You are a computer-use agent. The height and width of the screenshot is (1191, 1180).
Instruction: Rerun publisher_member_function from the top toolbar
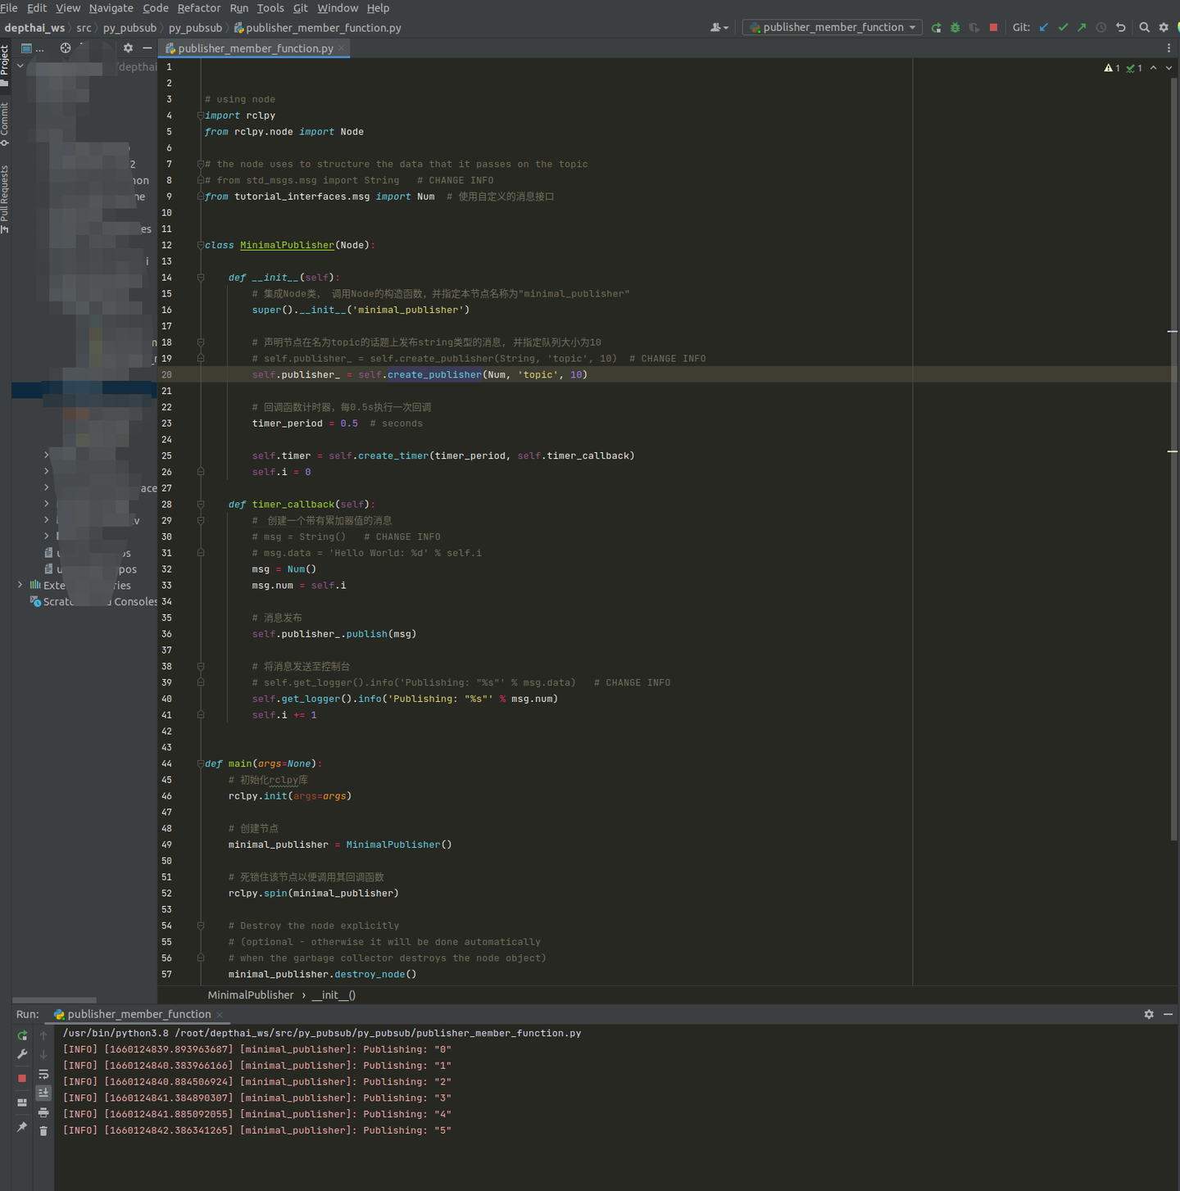[936, 28]
